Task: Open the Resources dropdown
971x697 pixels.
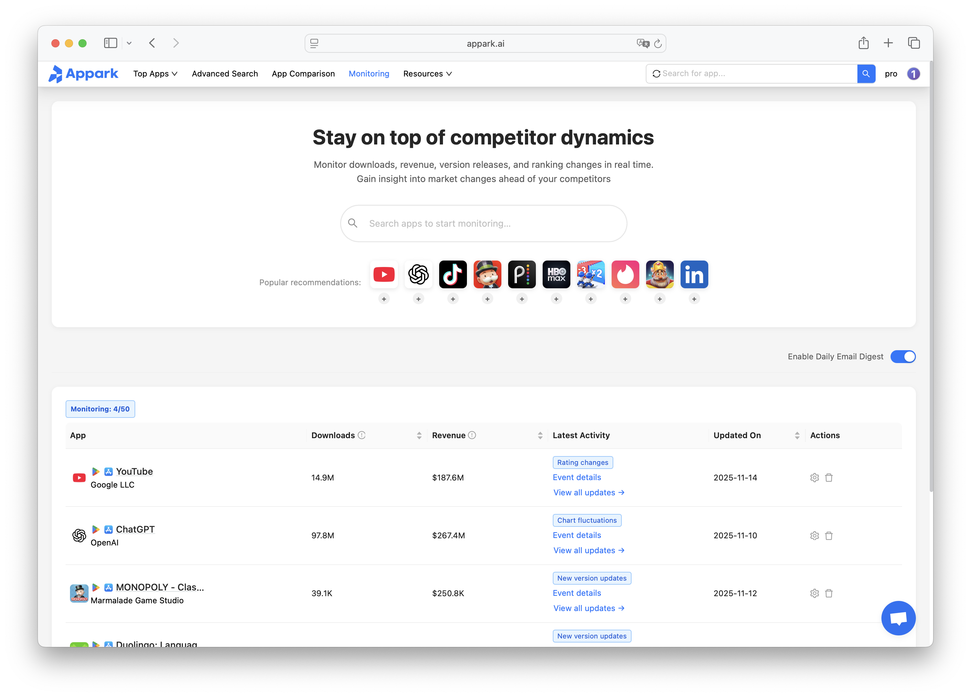Action: [427, 73]
